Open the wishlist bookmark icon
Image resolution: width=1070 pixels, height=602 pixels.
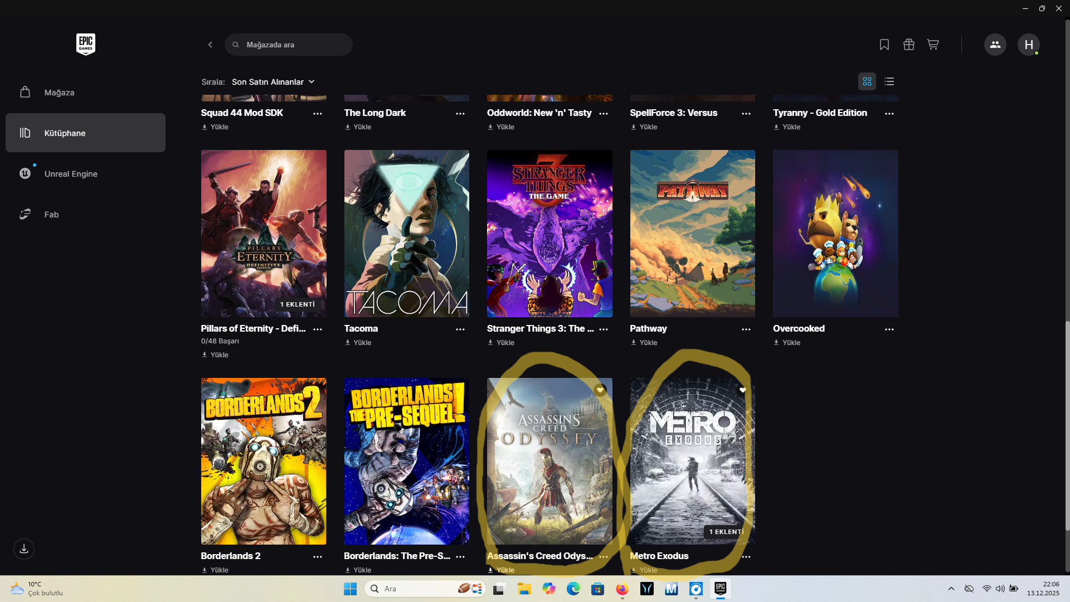coord(884,45)
